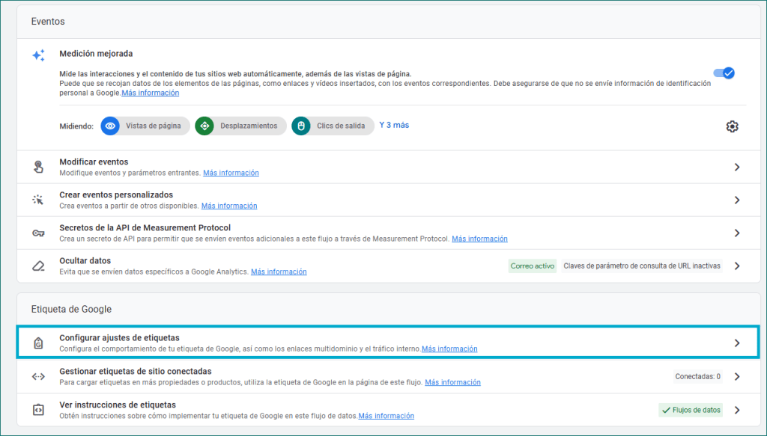Screen dimensions: 767x436
Task: Open Más información link under Medición mejorada
Action: click(x=151, y=93)
